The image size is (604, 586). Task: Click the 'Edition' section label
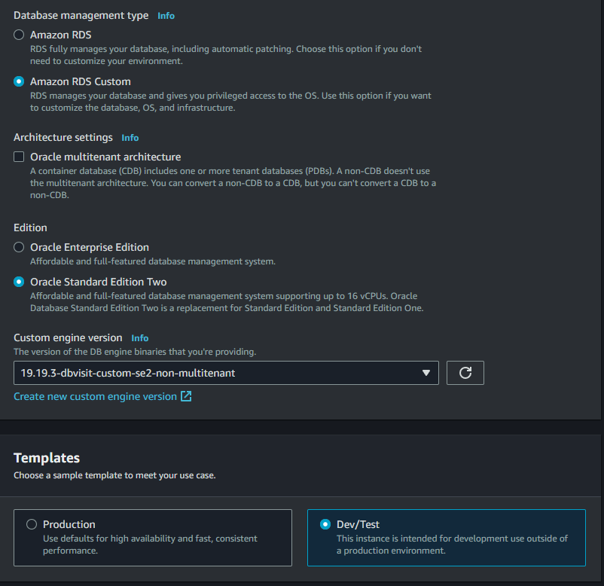pyautogui.click(x=30, y=227)
